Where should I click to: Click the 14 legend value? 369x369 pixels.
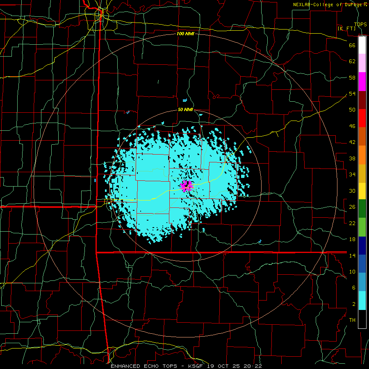(352, 255)
